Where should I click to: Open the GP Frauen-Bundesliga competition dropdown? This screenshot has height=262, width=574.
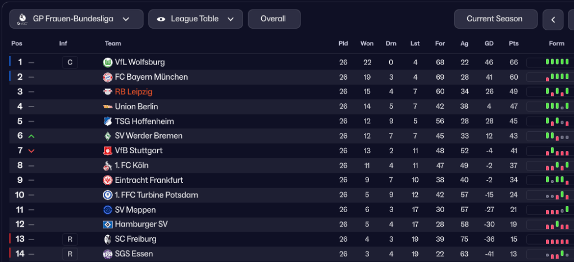[76, 19]
